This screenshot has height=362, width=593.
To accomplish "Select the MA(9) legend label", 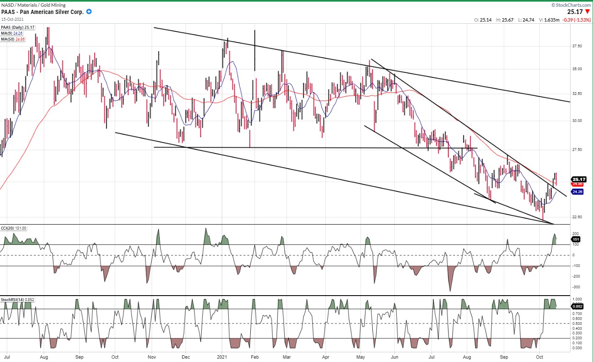I will click(12, 33).
